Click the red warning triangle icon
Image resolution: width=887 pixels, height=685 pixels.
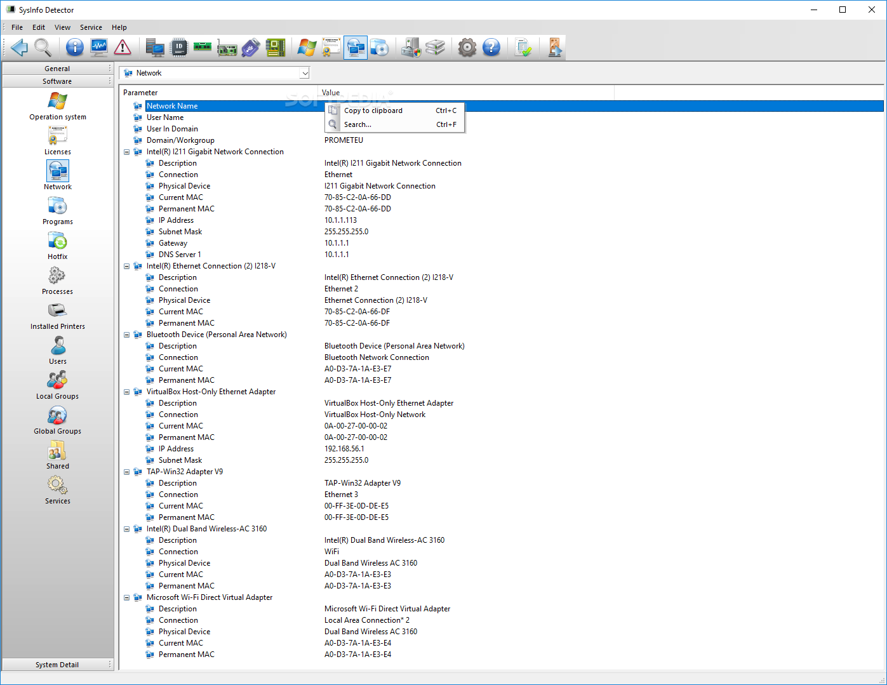click(x=123, y=48)
